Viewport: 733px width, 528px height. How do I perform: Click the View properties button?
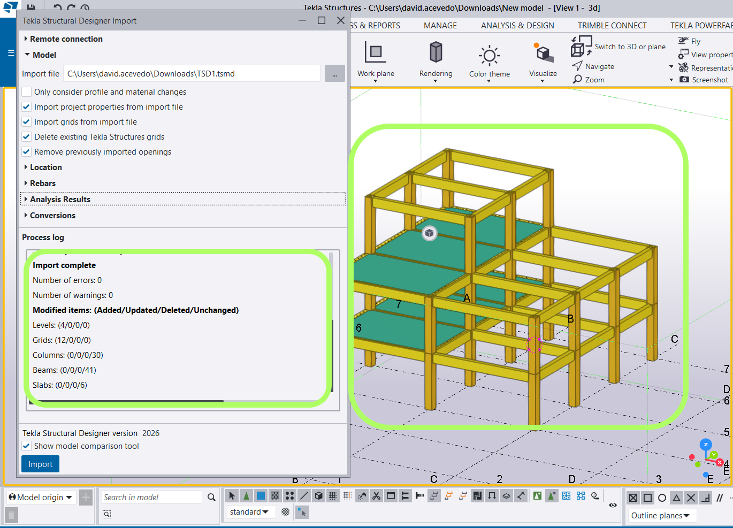pyautogui.click(x=705, y=55)
